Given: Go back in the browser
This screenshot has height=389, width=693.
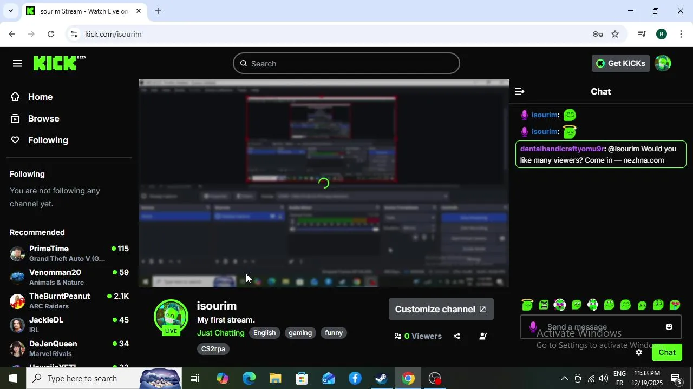Looking at the screenshot, I should click(x=12, y=34).
